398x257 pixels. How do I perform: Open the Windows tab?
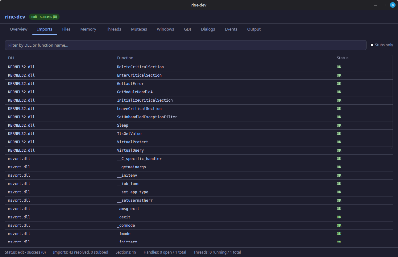point(165,29)
